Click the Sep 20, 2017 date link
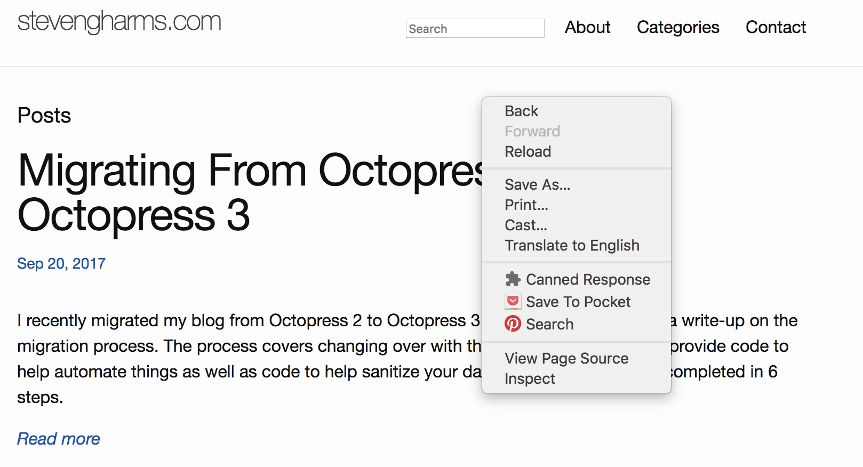 (x=61, y=263)
